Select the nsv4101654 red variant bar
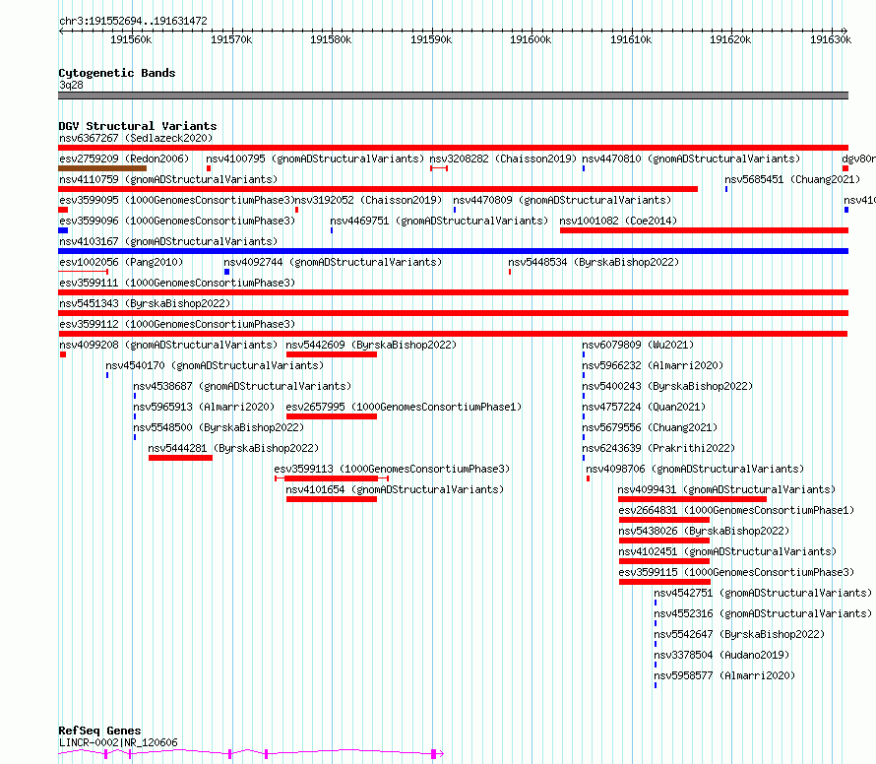Image resolution: width=876 pixels, height=764 pixels. click(x=332, y=499)
